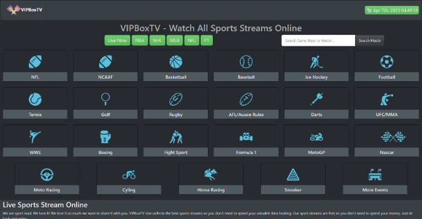Viewport: 422px width, 219px height.
Task: Select the Moto Racing steering wheel icon
Action: [47, 174]
